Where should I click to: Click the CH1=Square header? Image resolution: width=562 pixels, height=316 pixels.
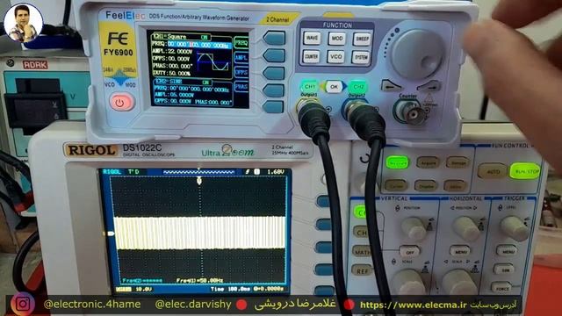[x=170, y=37]
